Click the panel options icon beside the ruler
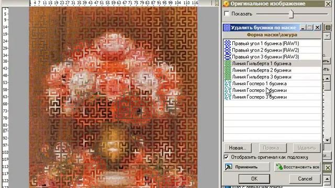 coord(217,3)
